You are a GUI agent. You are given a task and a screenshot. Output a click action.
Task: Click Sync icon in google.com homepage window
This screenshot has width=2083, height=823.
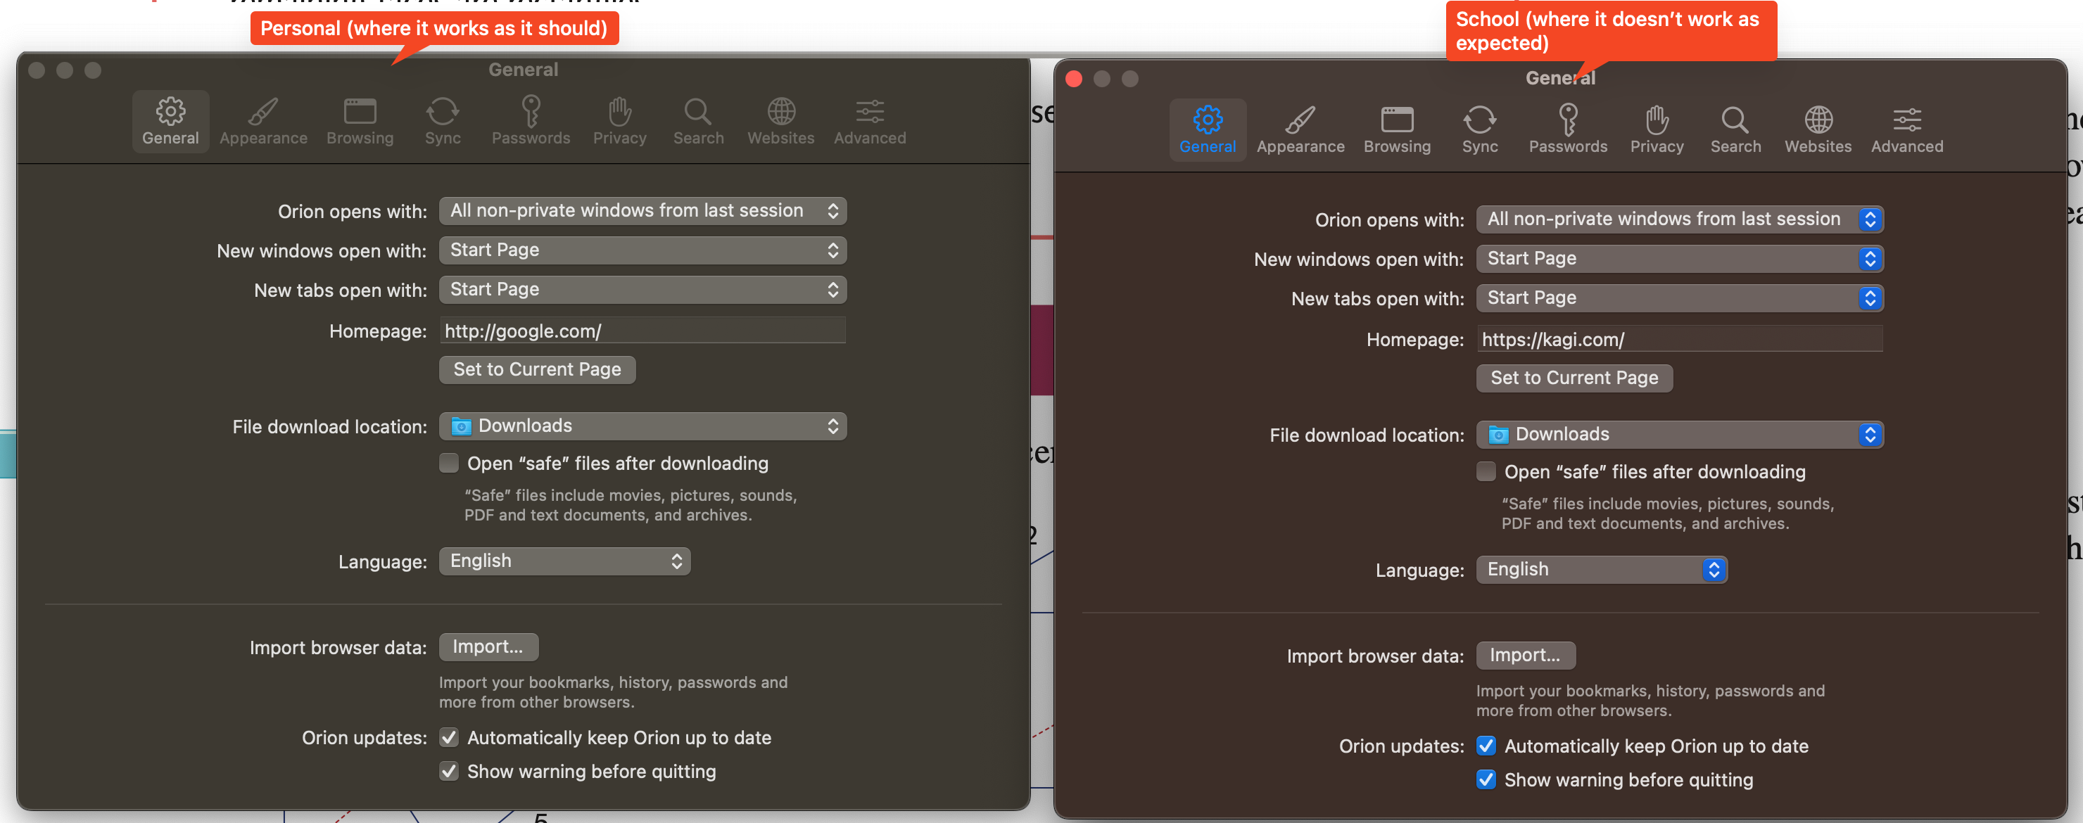(x=443, y=121)
